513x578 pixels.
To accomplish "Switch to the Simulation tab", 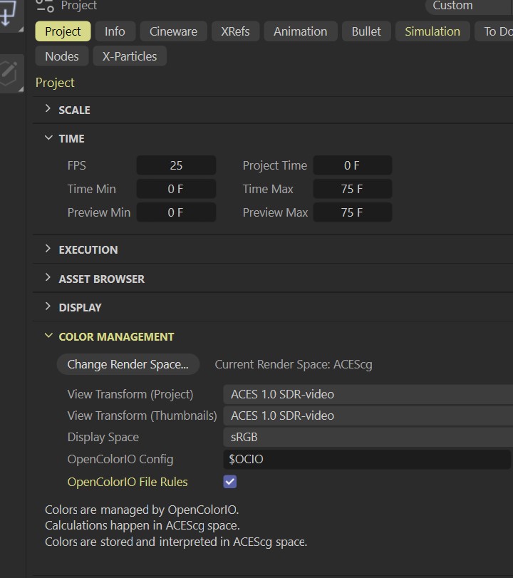I will coord(432,31).
